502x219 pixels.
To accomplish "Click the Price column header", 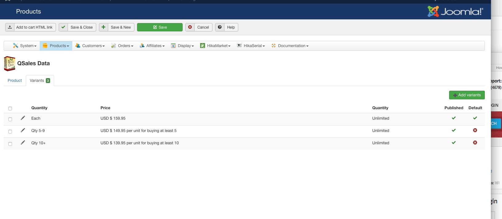I will pyautogui.click(x=105, y=108).
